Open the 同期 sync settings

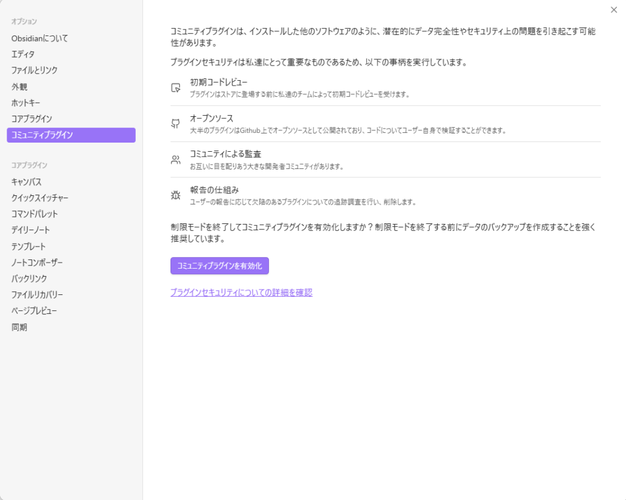point(20,327)
